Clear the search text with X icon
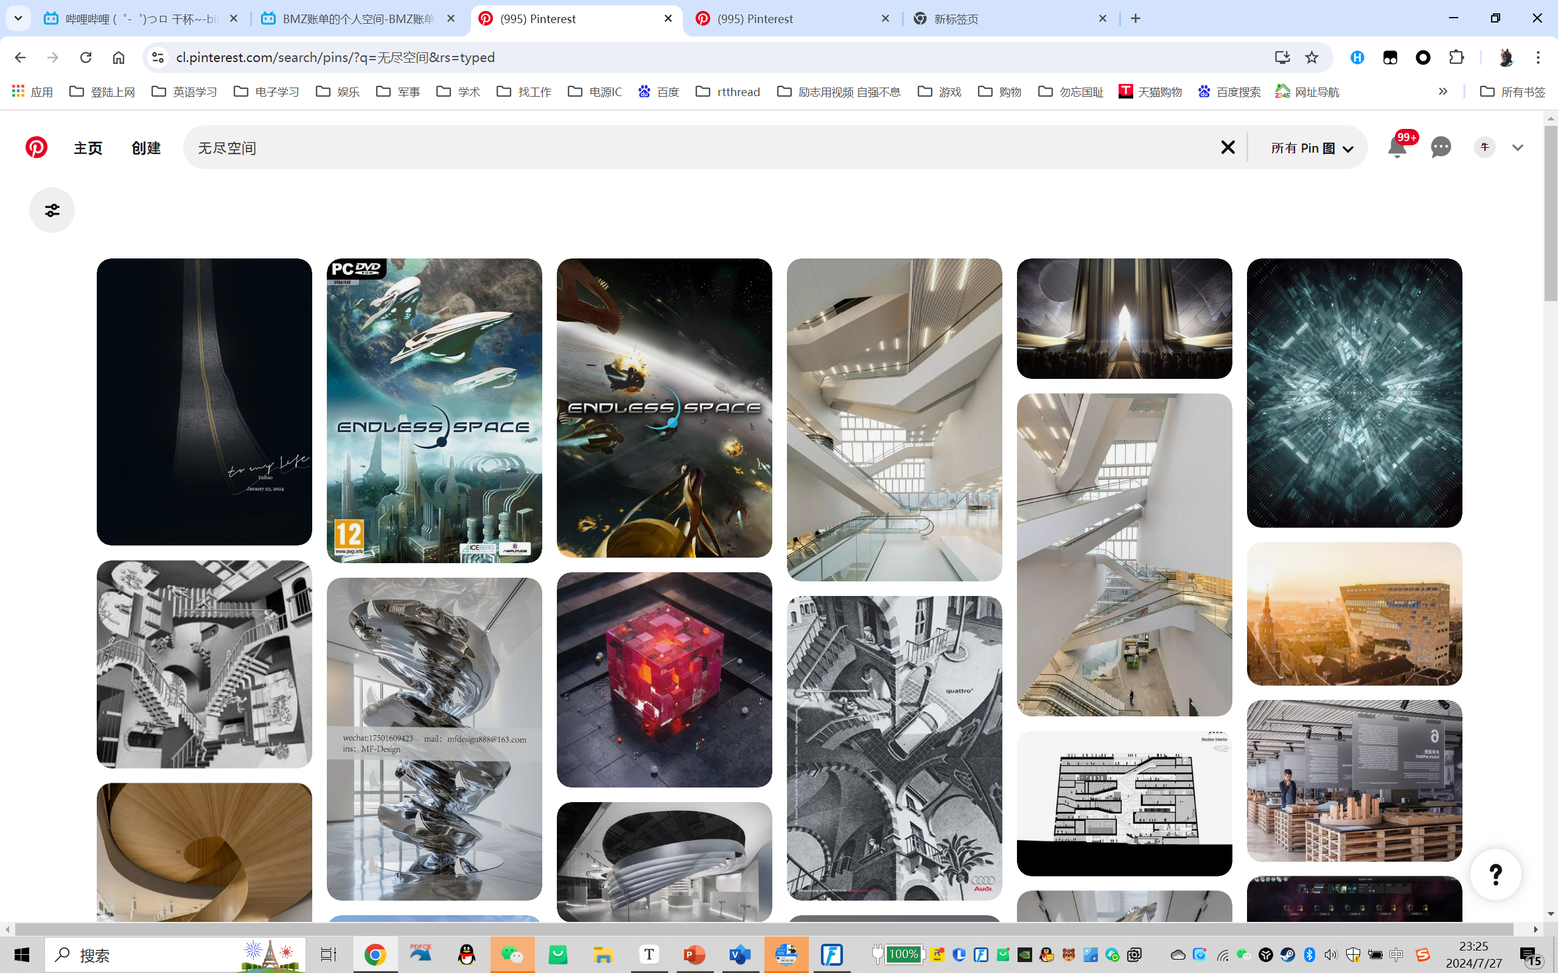The image size is (1558, 973). coord(1228,147)
